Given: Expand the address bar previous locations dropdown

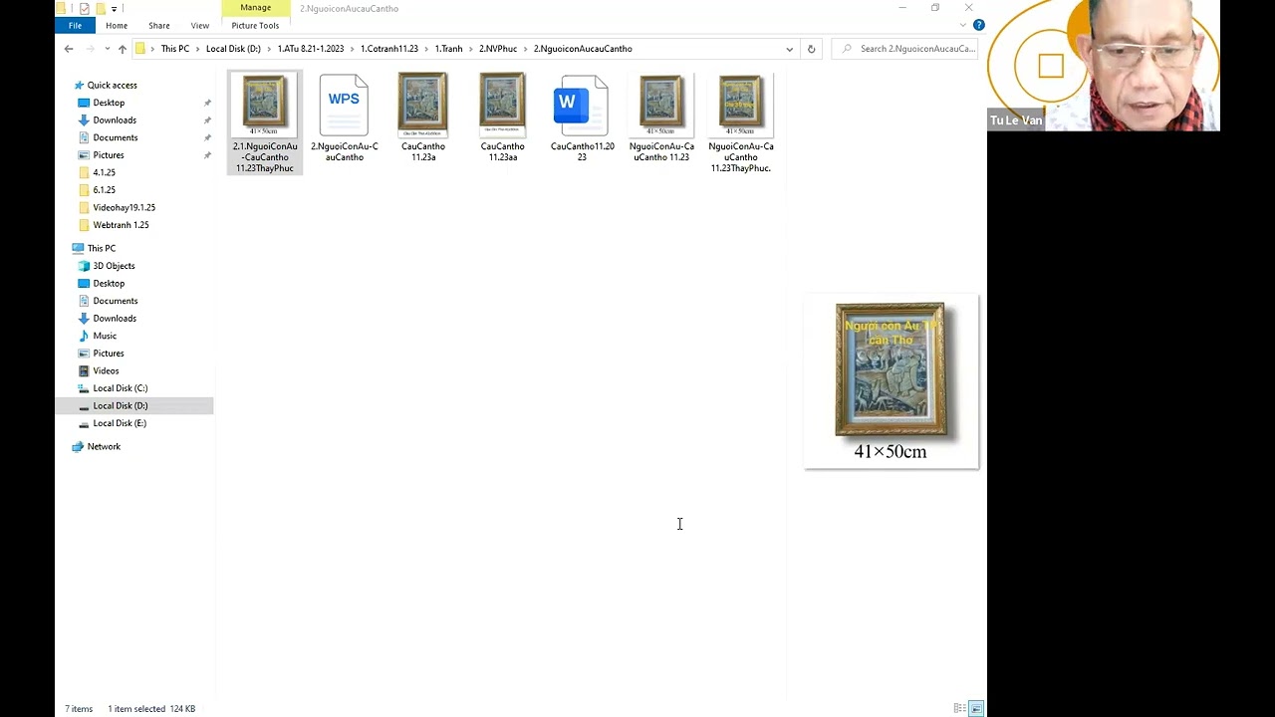Looking at the screenshot, I should 789,49.
